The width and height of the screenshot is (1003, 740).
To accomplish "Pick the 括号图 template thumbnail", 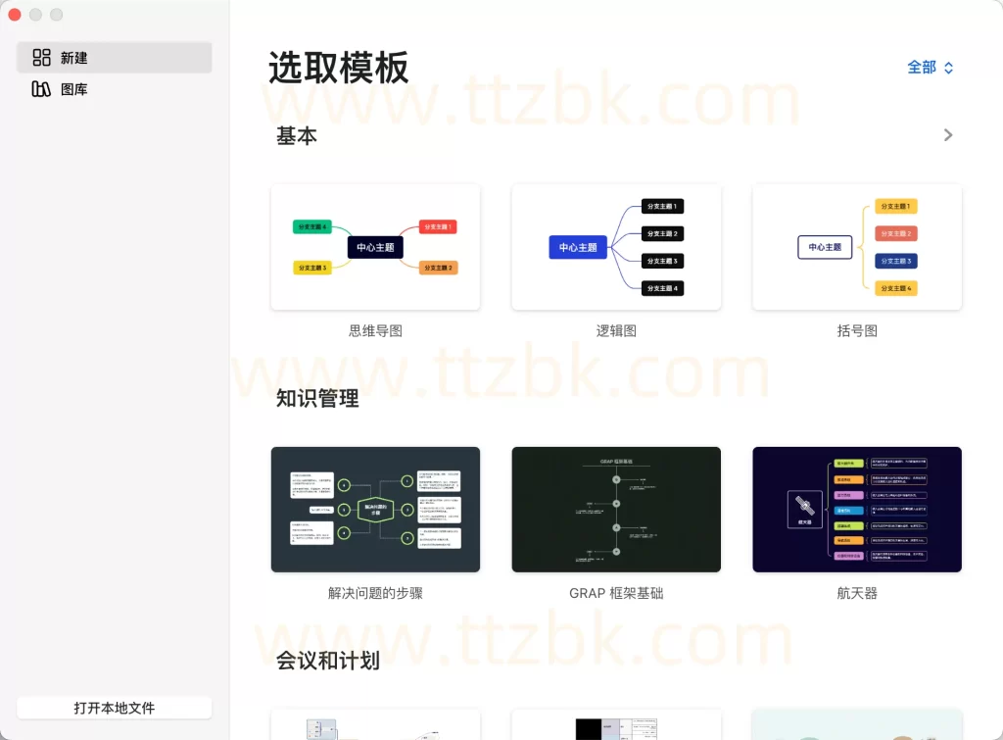I will (857, 247).
